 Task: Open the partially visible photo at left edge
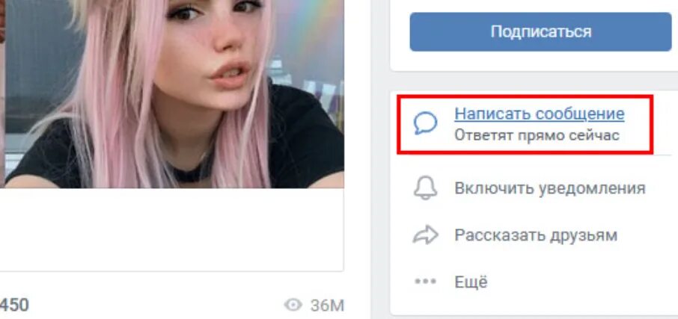click(1, 93)
